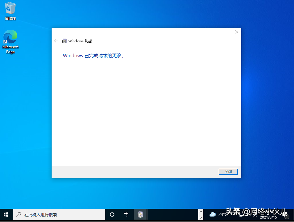Activate the Windows Features taskbar icon

click(x=140, y=214)
